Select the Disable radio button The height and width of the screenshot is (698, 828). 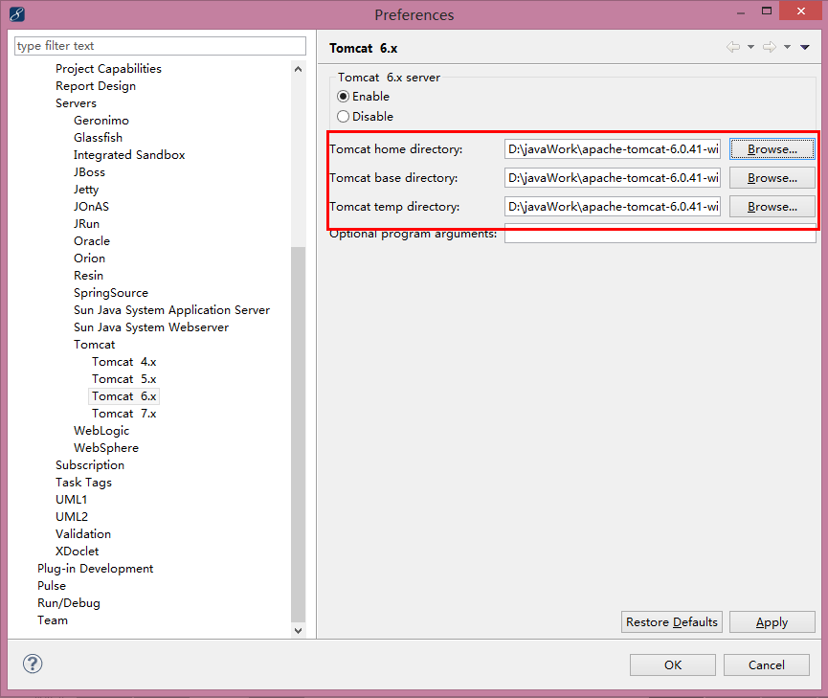click(344, 116)
